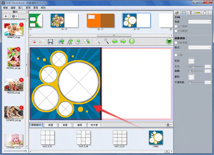Go to next page with green right arrow
This screenshot has height=155, width=214.
click(x=123, y=41)
